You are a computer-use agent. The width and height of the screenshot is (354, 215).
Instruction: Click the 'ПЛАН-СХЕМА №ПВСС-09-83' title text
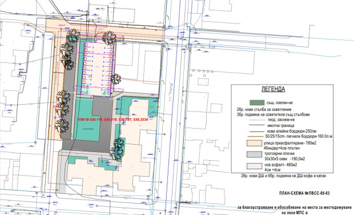point(304,193)
